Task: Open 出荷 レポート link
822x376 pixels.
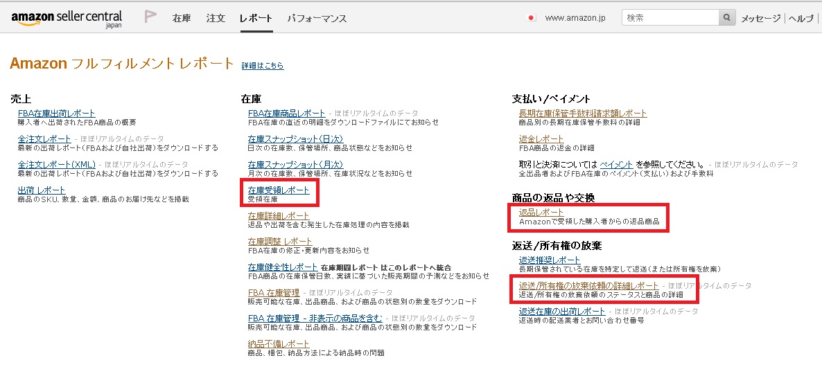Action: click(x=42, y=190)
